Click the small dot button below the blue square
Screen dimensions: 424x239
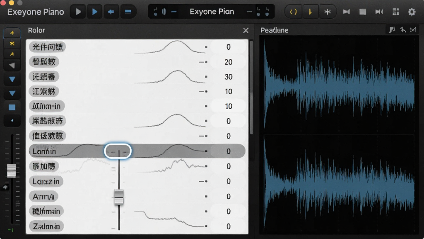12,121
